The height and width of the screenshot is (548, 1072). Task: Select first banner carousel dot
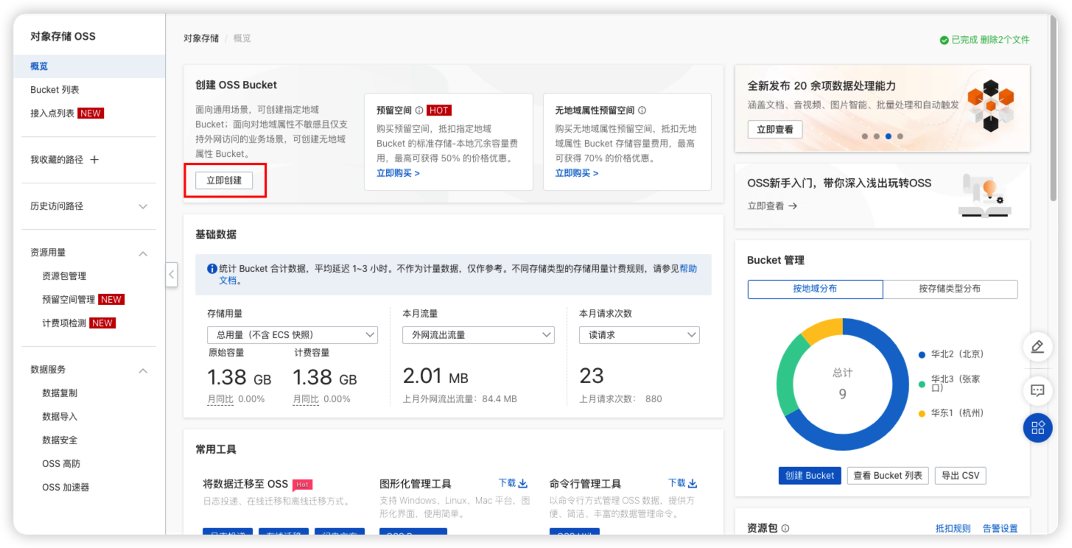pyautogui.click(x=864, y=136)
